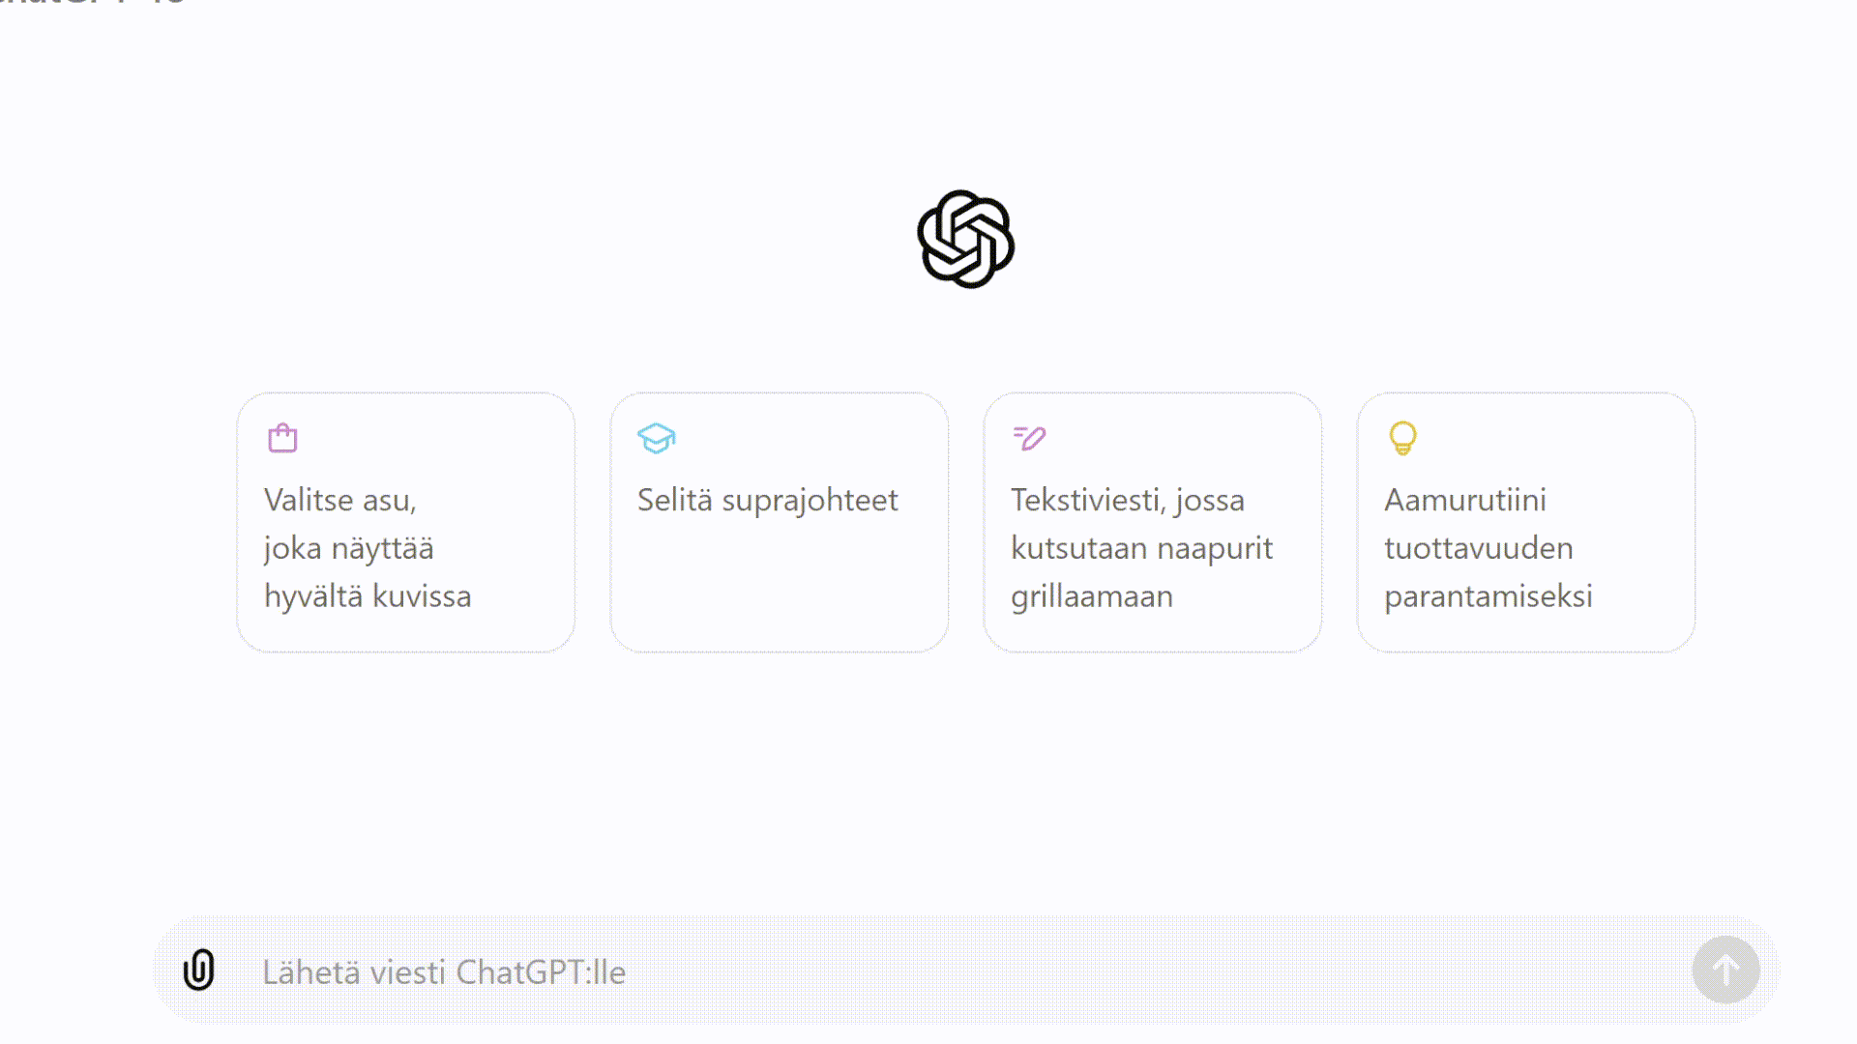Click the ChatGPT knot logo

tap(965, 239)
